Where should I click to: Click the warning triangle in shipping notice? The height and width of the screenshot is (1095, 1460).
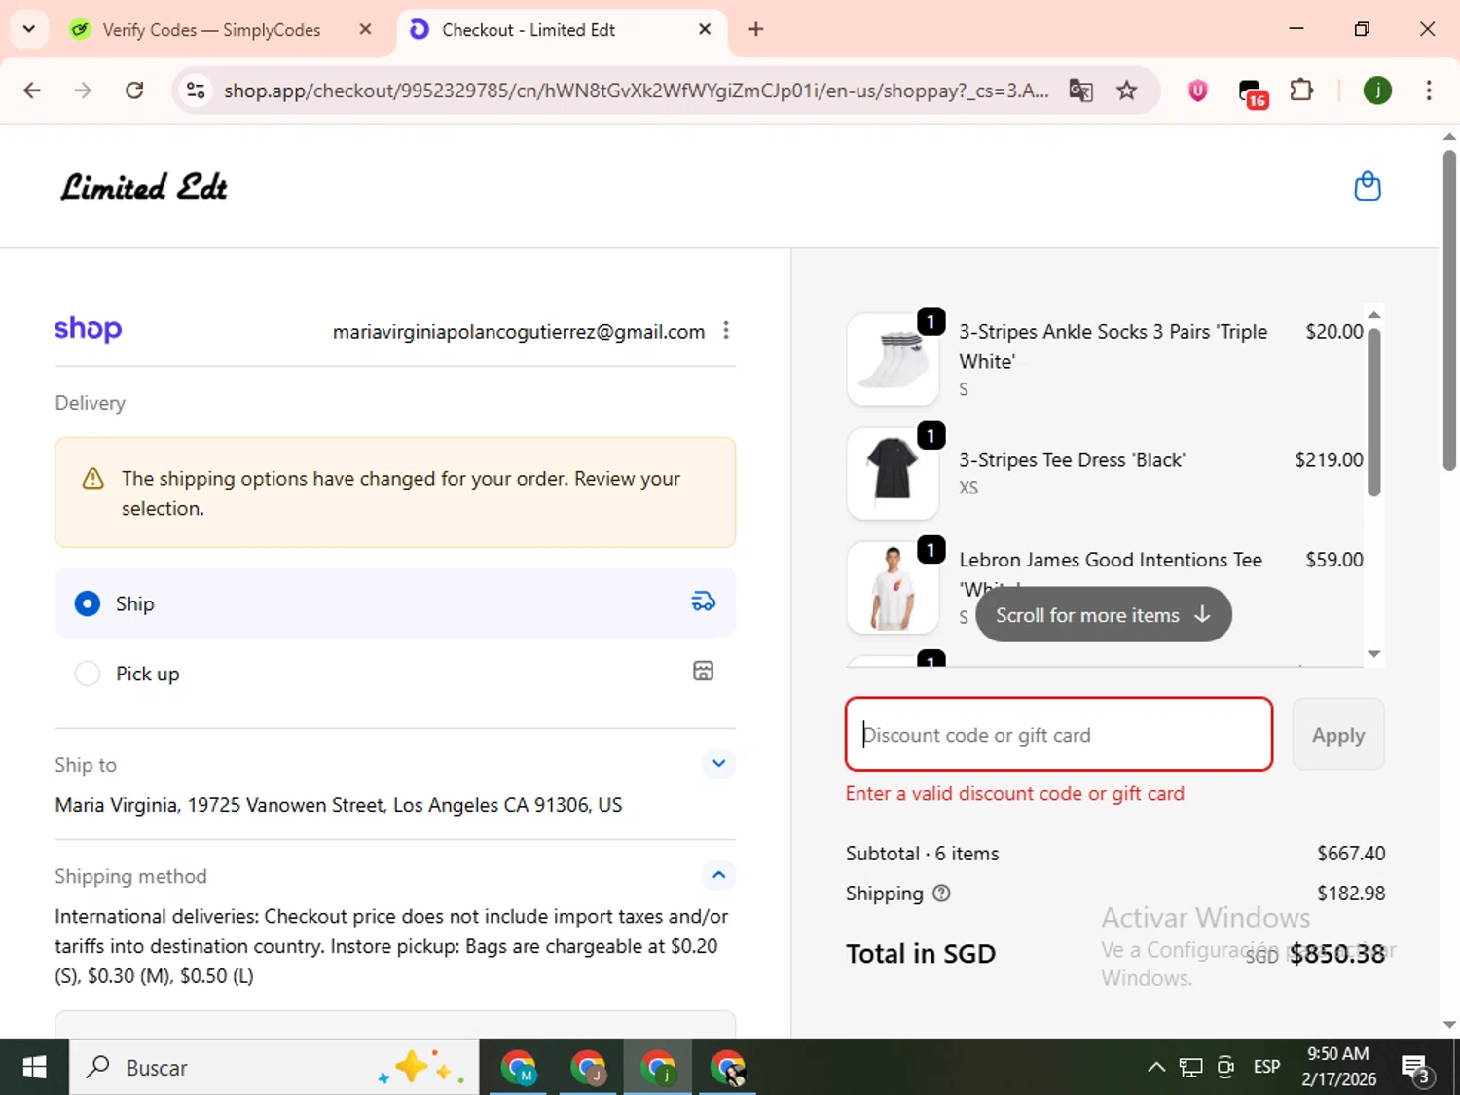click(x=92, y=478)
